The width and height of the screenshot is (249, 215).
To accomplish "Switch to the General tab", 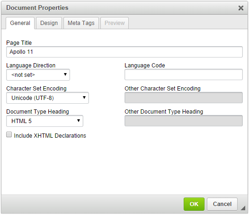I will 20,23.
